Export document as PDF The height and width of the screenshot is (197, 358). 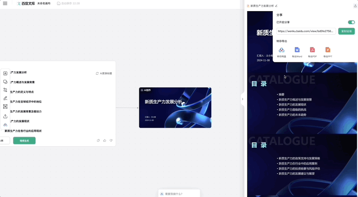pos(312,52)
